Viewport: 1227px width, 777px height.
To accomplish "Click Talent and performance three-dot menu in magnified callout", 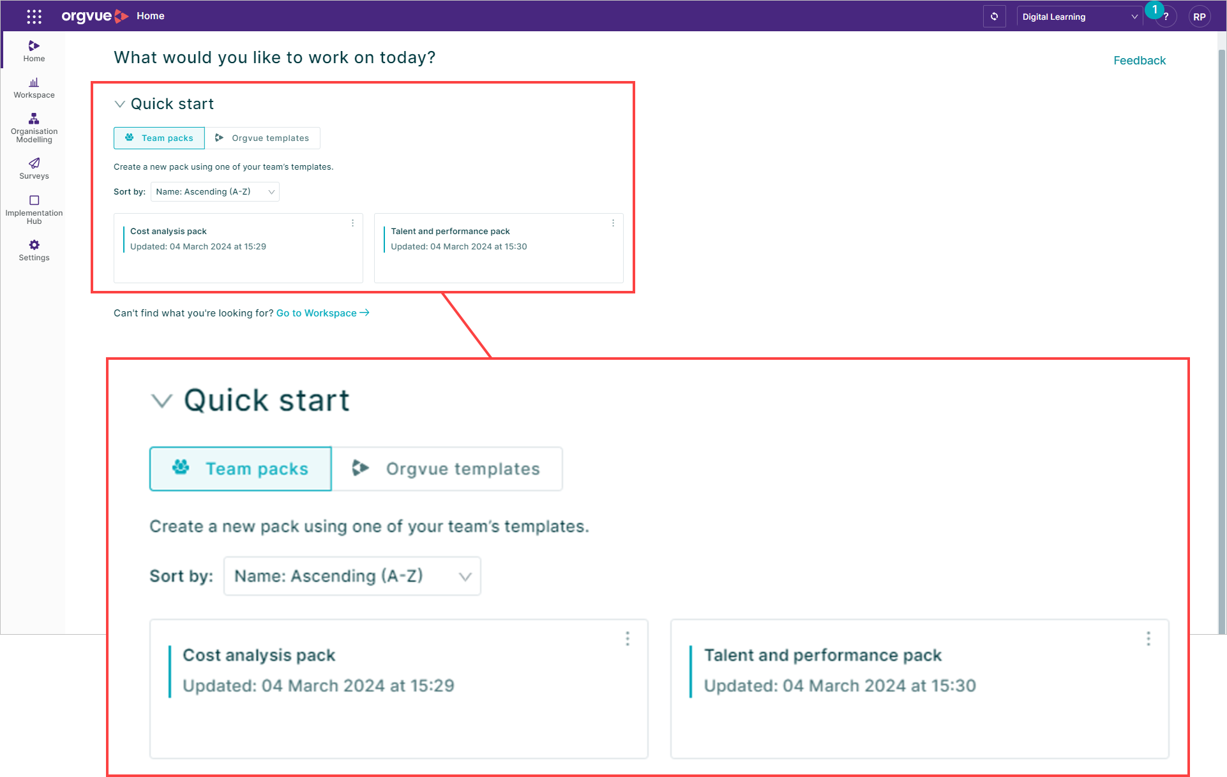I will click(1148, 639).
